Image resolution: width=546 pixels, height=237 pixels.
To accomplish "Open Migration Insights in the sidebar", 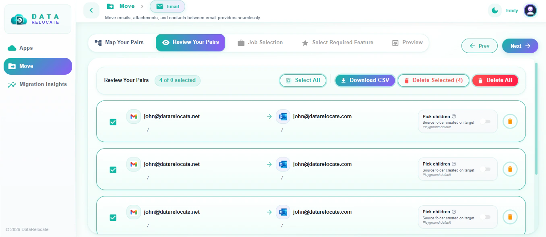I will (38, 84).
